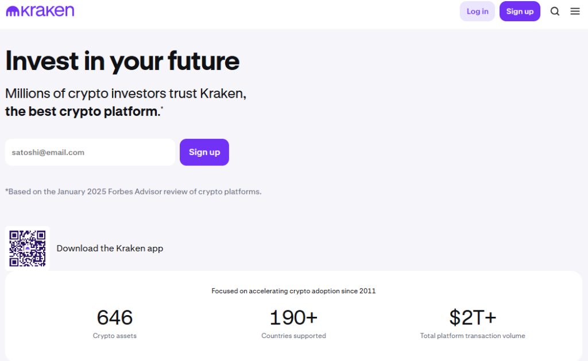Click the Invest in your future headline
This screenshot has height=361, width=588.
(x=122, y=61)
